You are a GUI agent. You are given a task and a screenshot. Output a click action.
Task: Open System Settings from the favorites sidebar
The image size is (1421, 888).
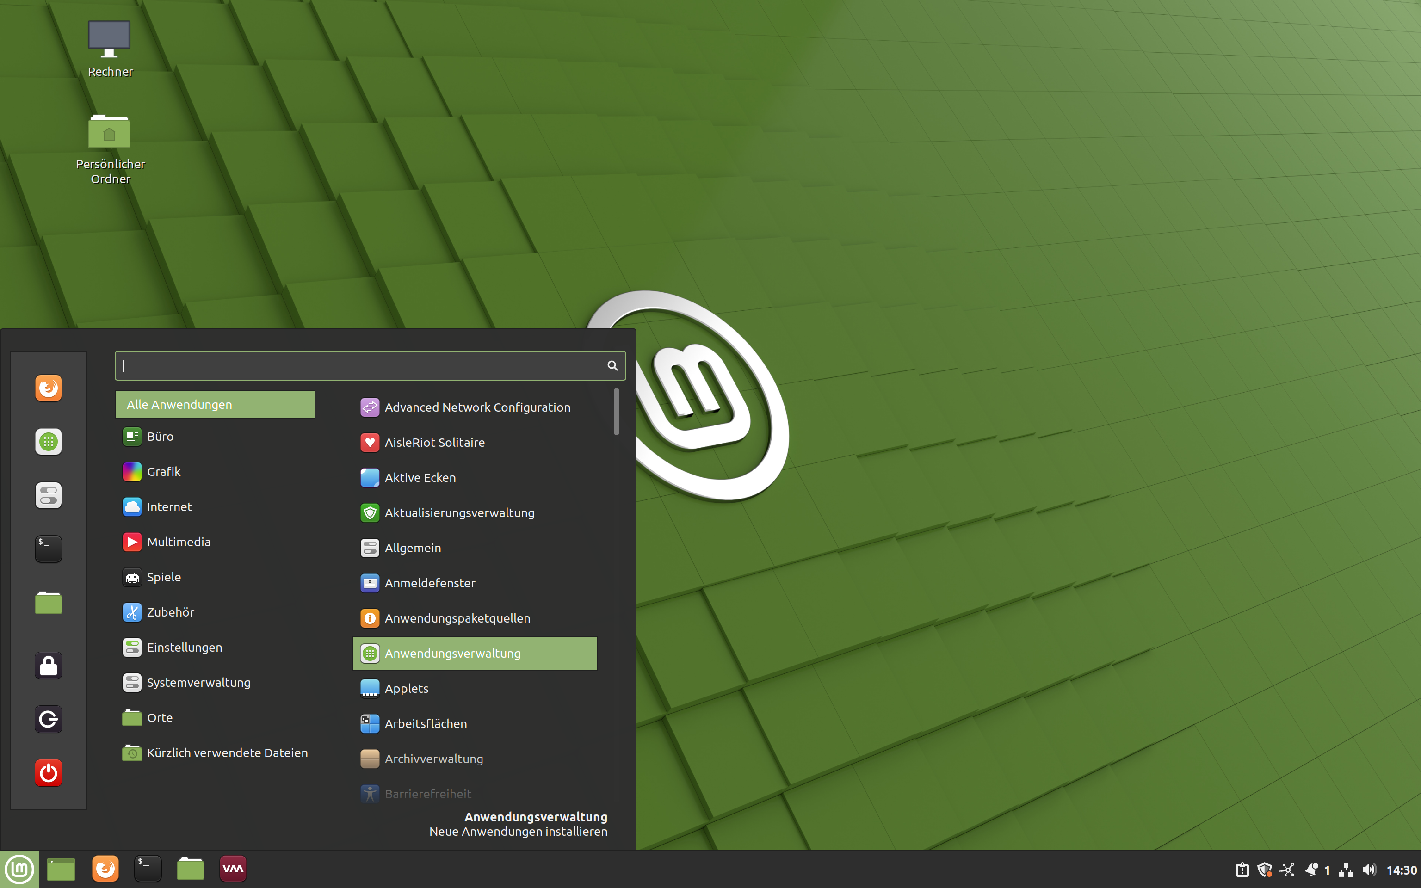pyautogui.click(x=48, y=495)
